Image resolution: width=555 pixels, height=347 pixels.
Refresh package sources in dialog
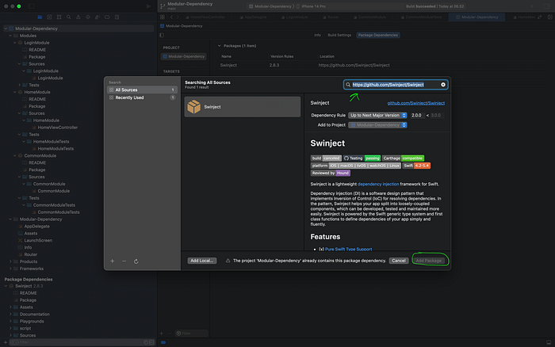point(136,261)
